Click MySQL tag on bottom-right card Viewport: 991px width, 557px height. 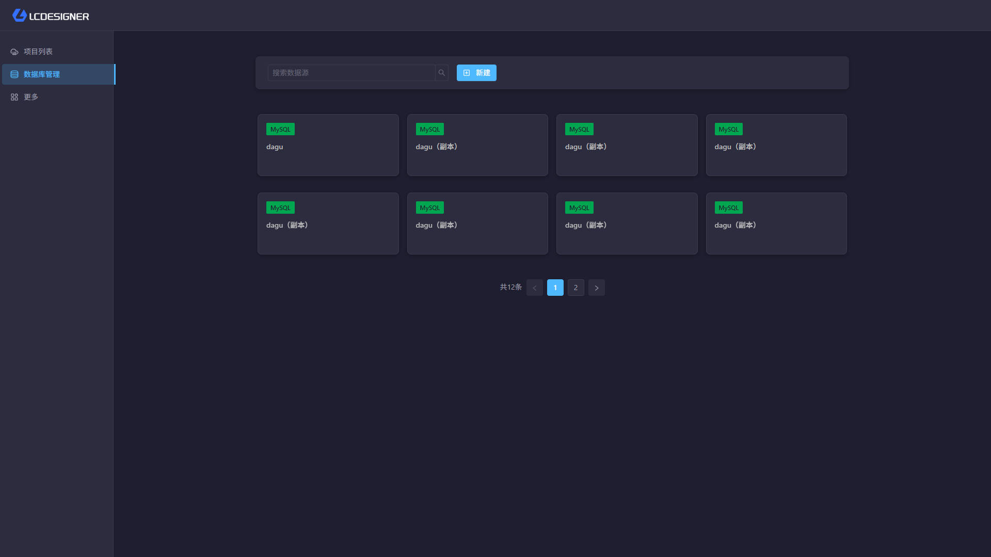pyautogui.click(x=728, y=208)
